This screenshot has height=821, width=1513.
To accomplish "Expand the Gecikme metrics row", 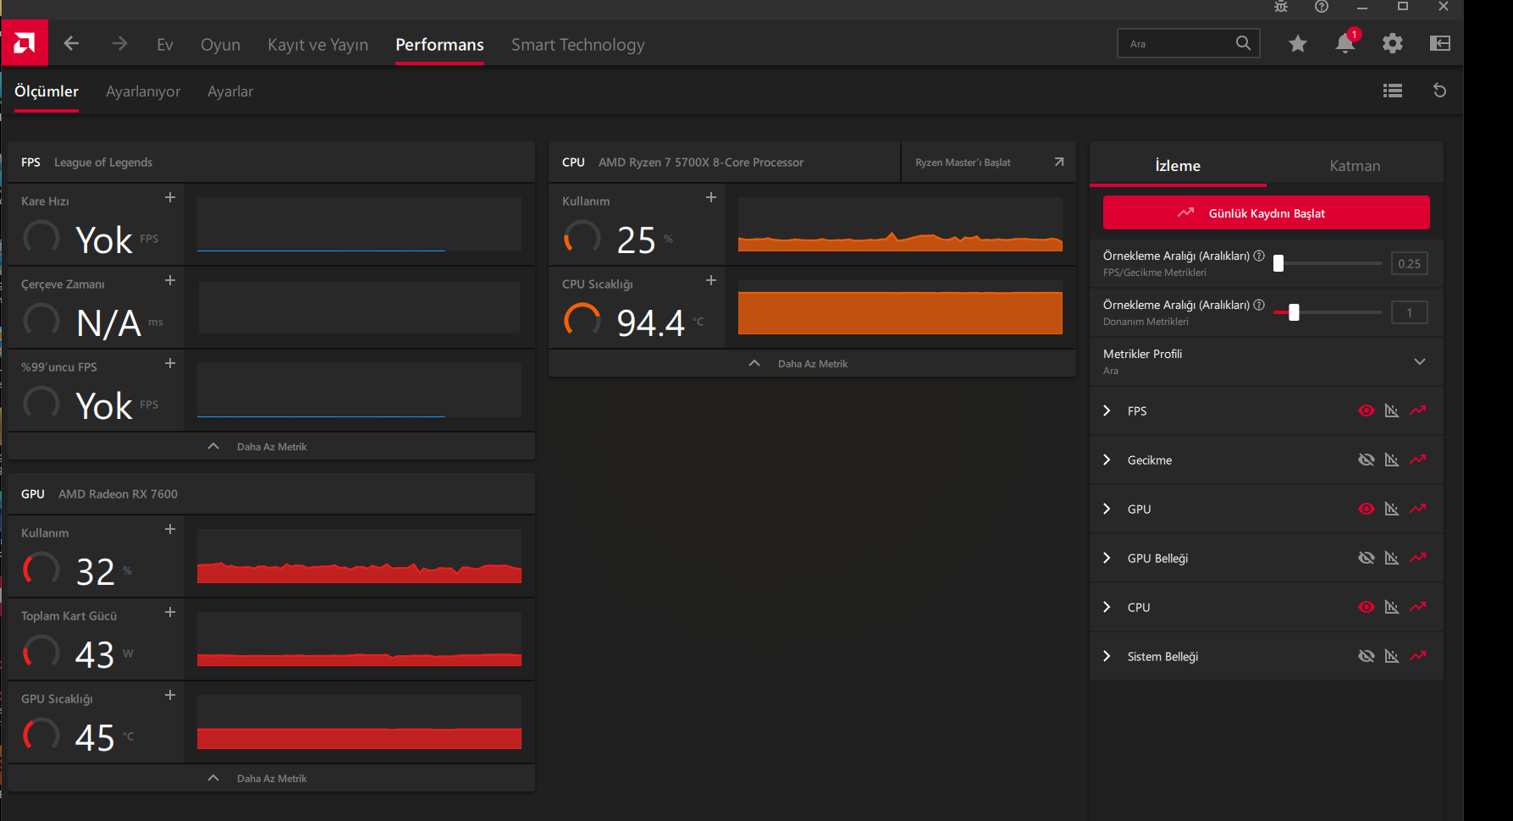I will 1107,460.
